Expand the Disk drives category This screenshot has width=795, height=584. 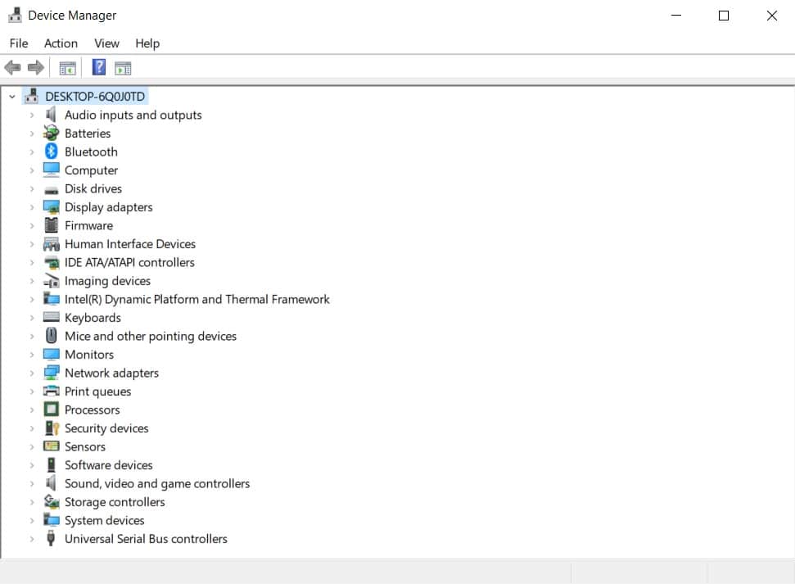coord(33,188)
